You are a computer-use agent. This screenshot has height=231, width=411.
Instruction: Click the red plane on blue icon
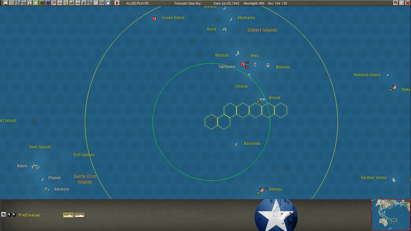48,3
